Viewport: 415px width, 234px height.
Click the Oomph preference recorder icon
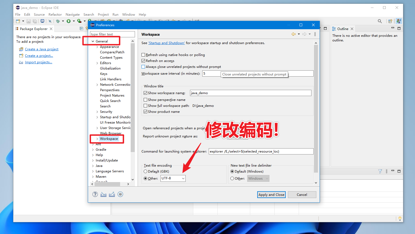click(120, 194)
